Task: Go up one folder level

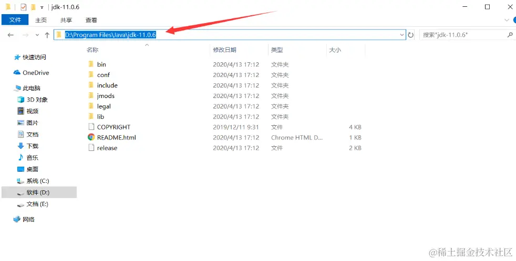Action: pos(47,35)
